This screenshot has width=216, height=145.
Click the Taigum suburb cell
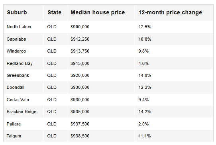pos(14,136)
